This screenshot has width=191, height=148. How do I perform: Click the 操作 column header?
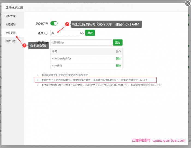(x=118, y=52)
